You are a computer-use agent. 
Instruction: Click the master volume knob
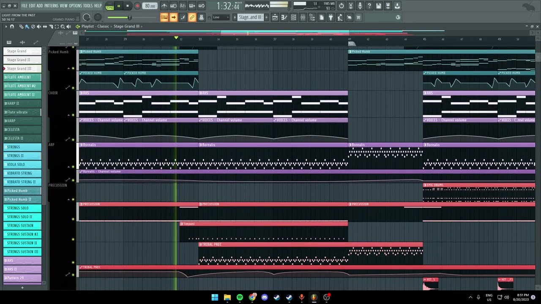tap(87, 17)
